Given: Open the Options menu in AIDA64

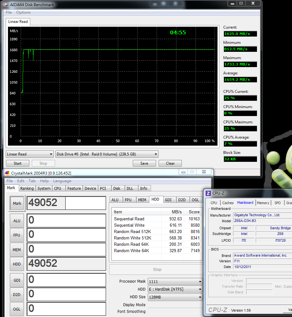Looking at the screenshot, I should 24,12.
